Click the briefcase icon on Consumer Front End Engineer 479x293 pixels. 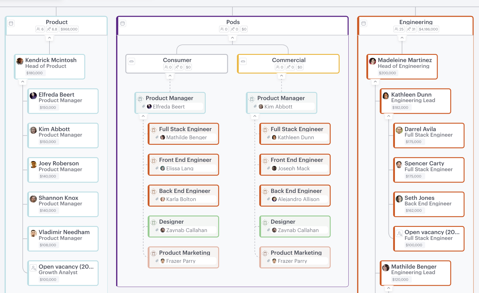pyautogui.click(x=153, y=160)
